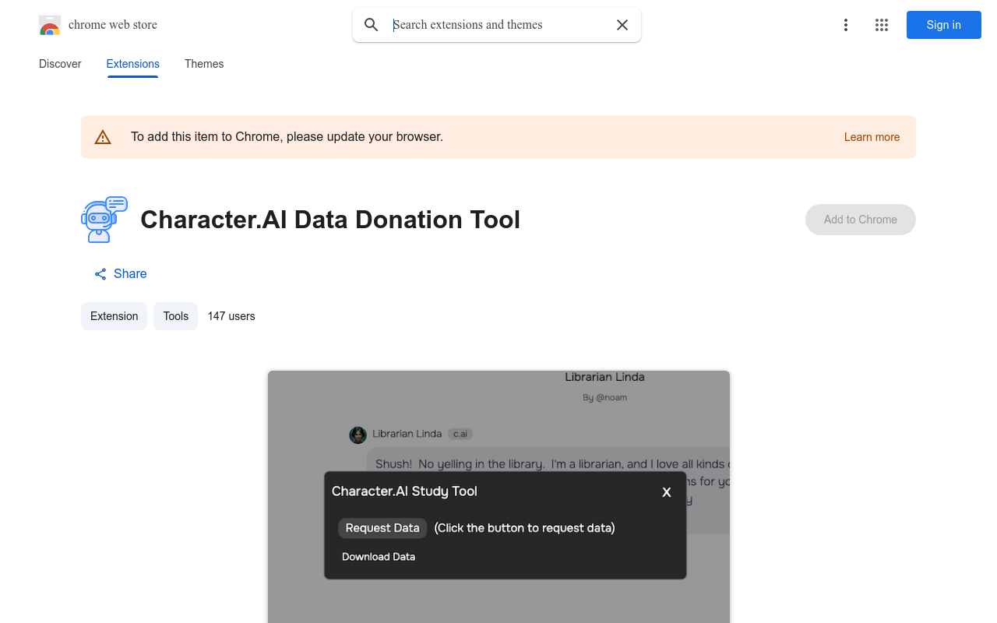
Task: Click Librarian Linda avatar in screenshot
Action: 358,435
